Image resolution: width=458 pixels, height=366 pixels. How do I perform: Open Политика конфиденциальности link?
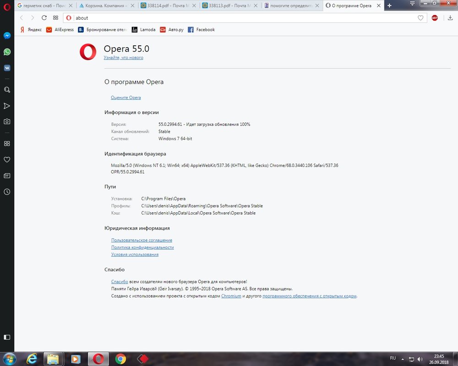point(142,247)
